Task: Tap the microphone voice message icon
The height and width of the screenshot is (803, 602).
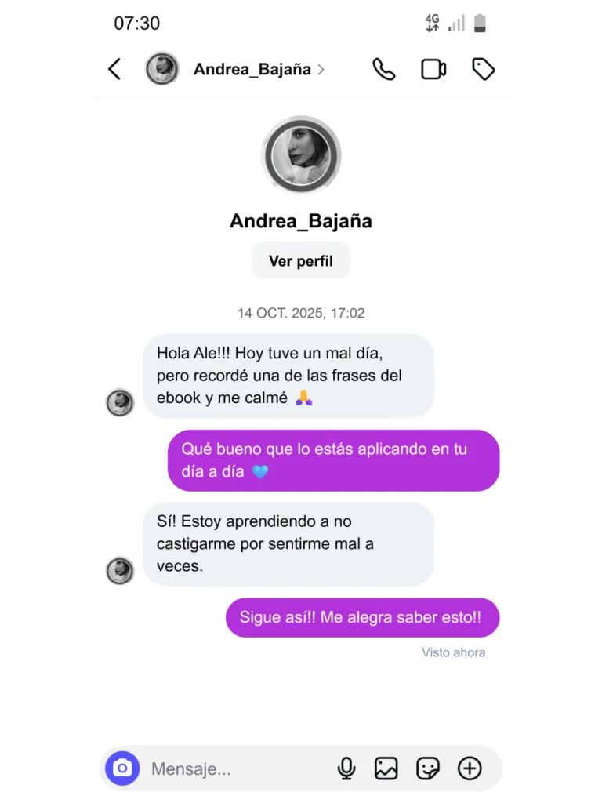Action: [x=346, y=768]
